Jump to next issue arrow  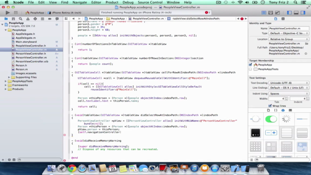pyautogui.click(x=246, y=18)
